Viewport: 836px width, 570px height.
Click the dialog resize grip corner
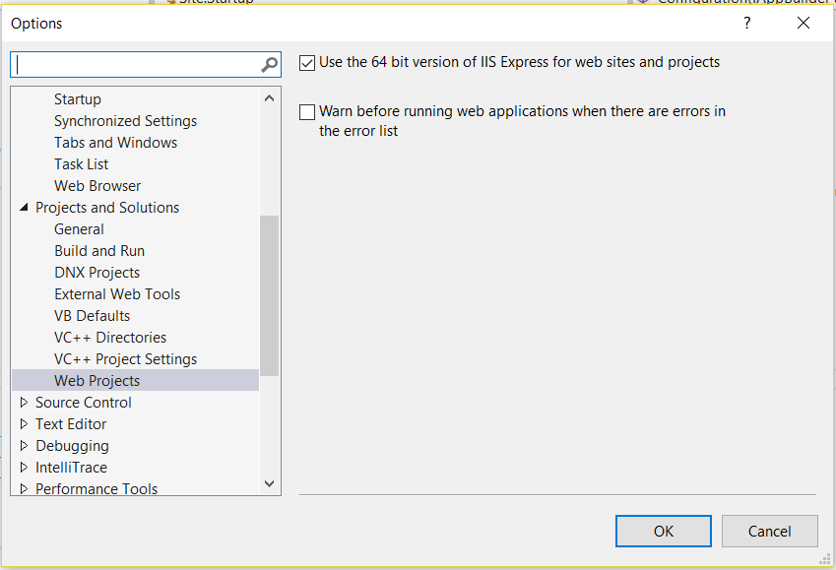coord(825,559)
